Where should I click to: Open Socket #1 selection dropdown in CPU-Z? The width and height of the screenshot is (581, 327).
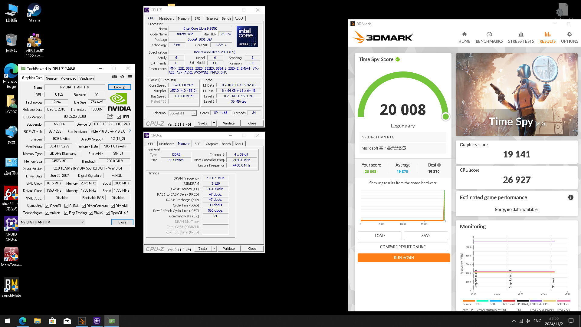click(182, 113)
